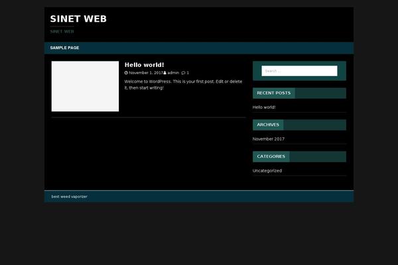Open the Hello world! post thumbnail
Viewport: 398px width, 265px height.
point(85,86)
